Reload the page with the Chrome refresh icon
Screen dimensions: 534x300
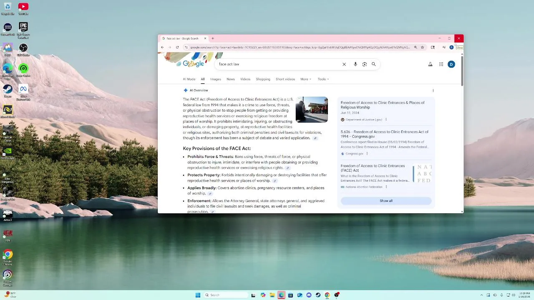(x=177, y=47)
